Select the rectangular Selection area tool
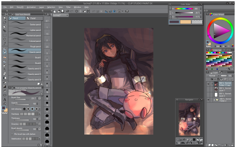236x147 pixels. (5, 35)
